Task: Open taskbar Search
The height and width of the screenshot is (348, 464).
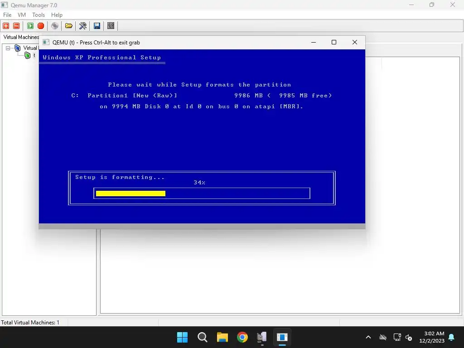Action: pos(203,337)
